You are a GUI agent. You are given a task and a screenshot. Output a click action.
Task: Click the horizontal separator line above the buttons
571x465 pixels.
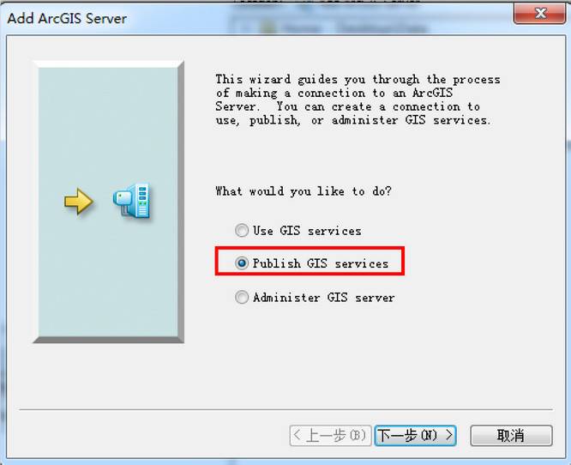(x=285, y=409)
